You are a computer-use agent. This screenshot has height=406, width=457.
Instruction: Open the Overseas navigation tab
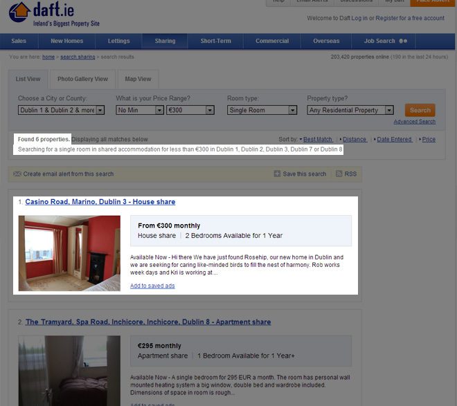326,41
